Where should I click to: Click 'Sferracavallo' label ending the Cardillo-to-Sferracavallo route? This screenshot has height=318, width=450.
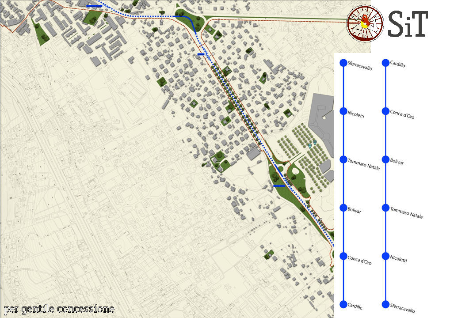coord(402,308)
